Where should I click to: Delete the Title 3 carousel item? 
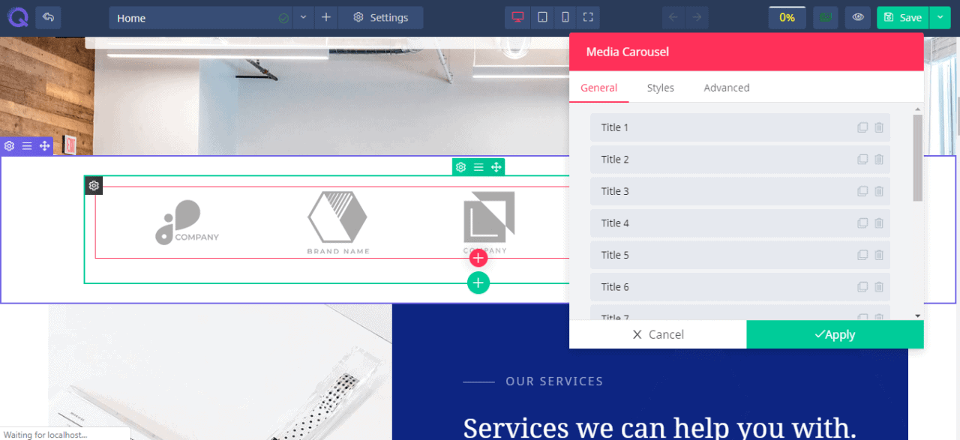tap(878, 191)
